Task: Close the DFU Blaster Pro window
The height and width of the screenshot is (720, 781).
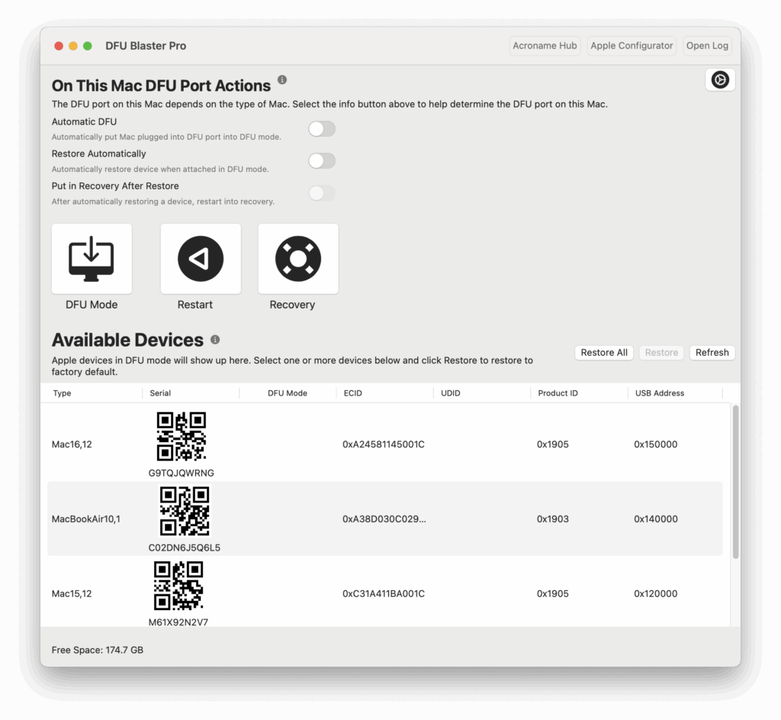Action: [59, 46]
